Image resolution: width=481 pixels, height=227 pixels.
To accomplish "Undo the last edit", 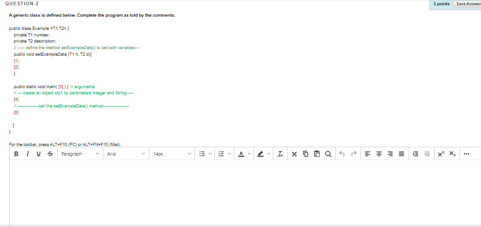I will tap(343, 154).
